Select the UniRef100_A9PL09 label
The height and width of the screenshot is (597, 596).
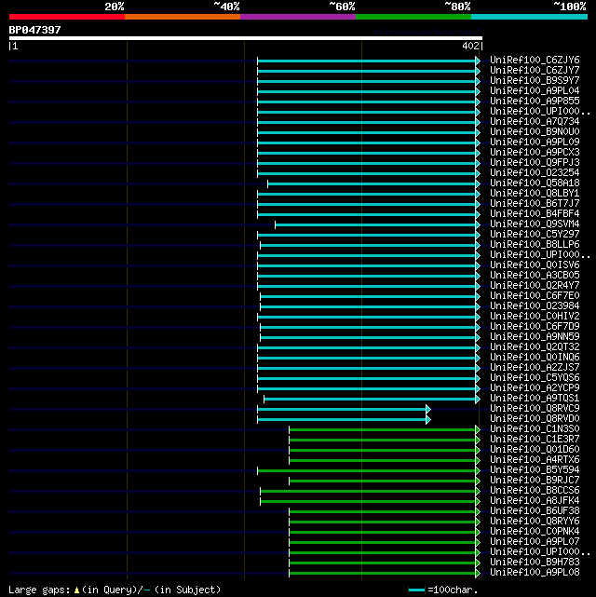(535, 142)
